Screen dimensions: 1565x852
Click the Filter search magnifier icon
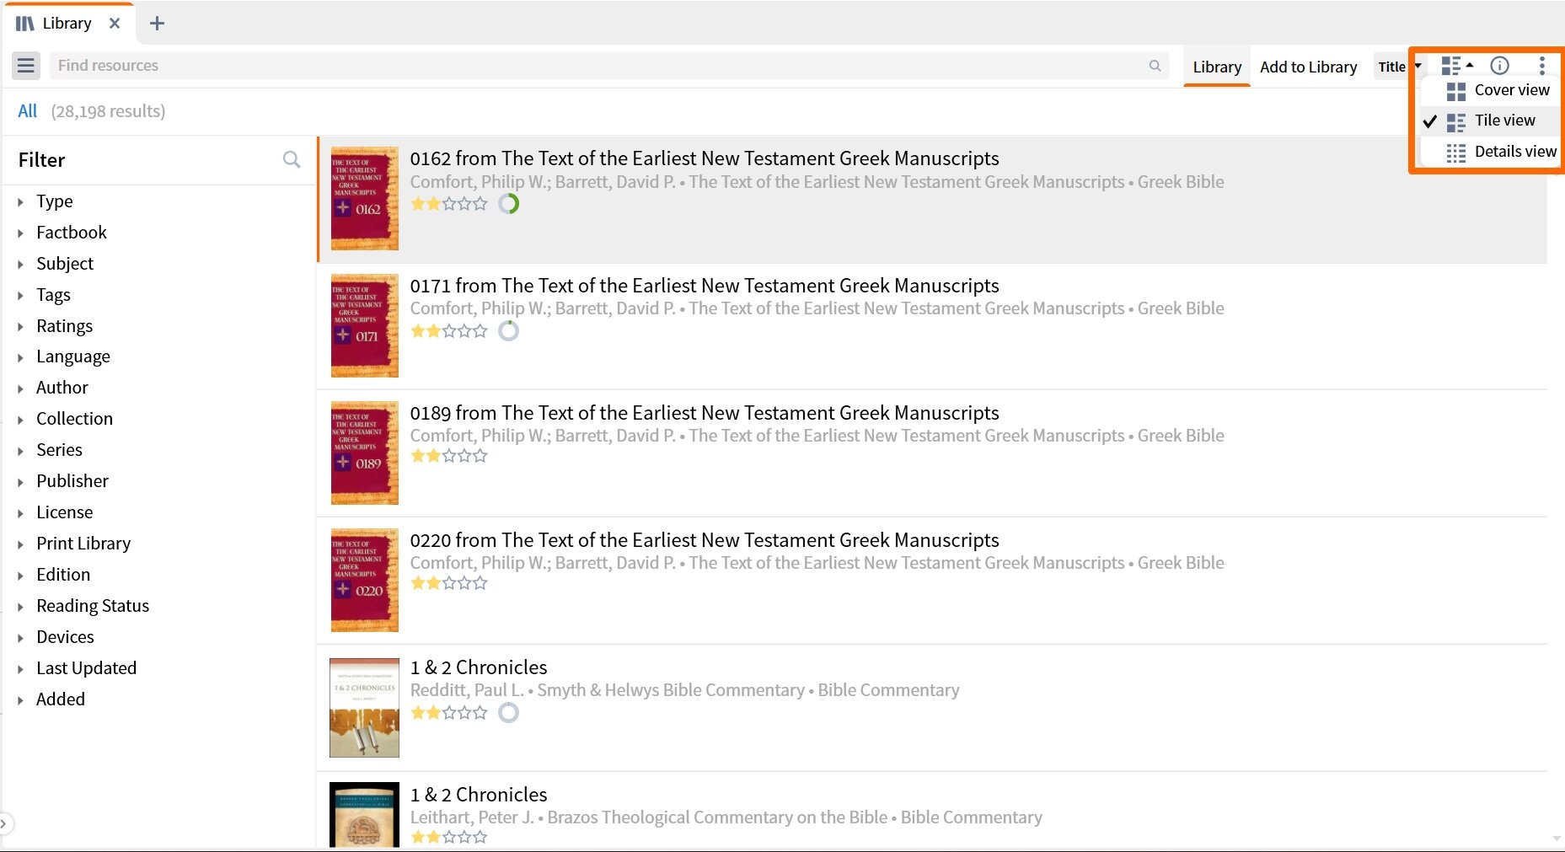tap(292, 159)
